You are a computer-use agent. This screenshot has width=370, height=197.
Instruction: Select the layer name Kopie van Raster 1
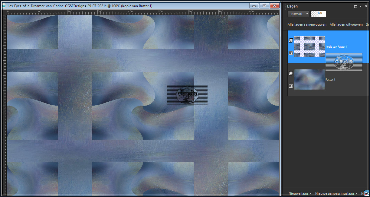pyautogui.click(x=336, y=47)
